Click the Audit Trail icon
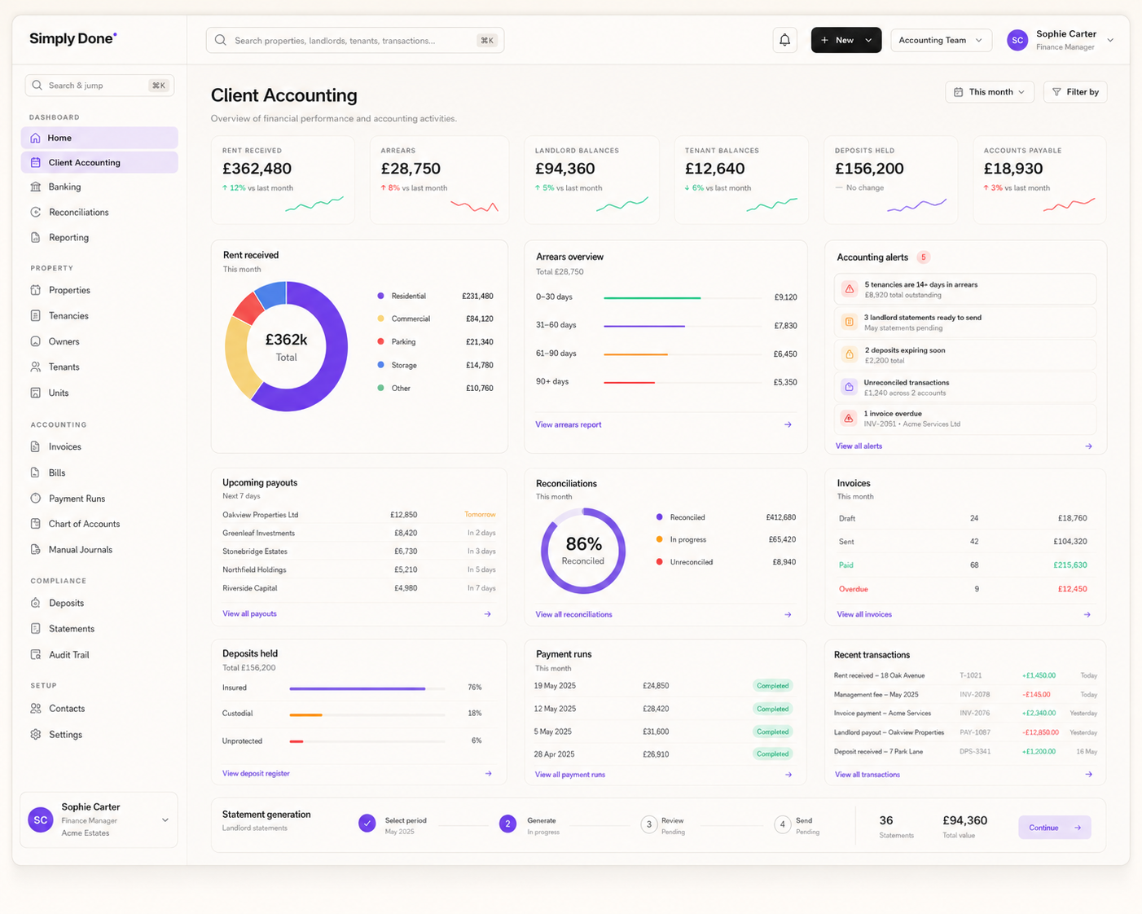The width and height of the screenshot is (1142, 914). click(x=36, y=654)
